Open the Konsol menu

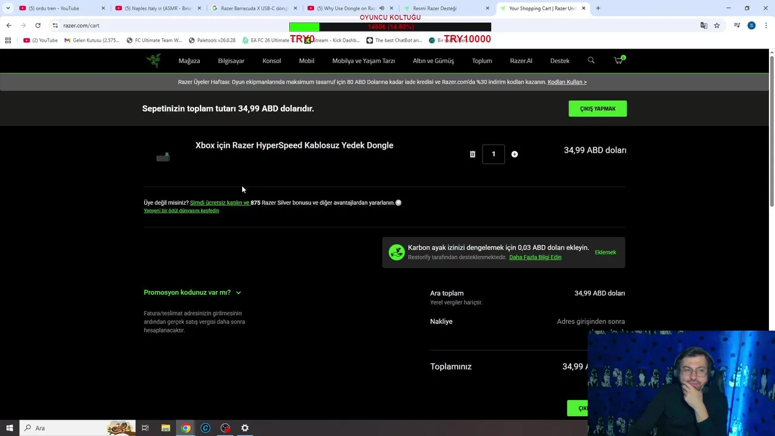pyautogui.click(x=272, y=61)
